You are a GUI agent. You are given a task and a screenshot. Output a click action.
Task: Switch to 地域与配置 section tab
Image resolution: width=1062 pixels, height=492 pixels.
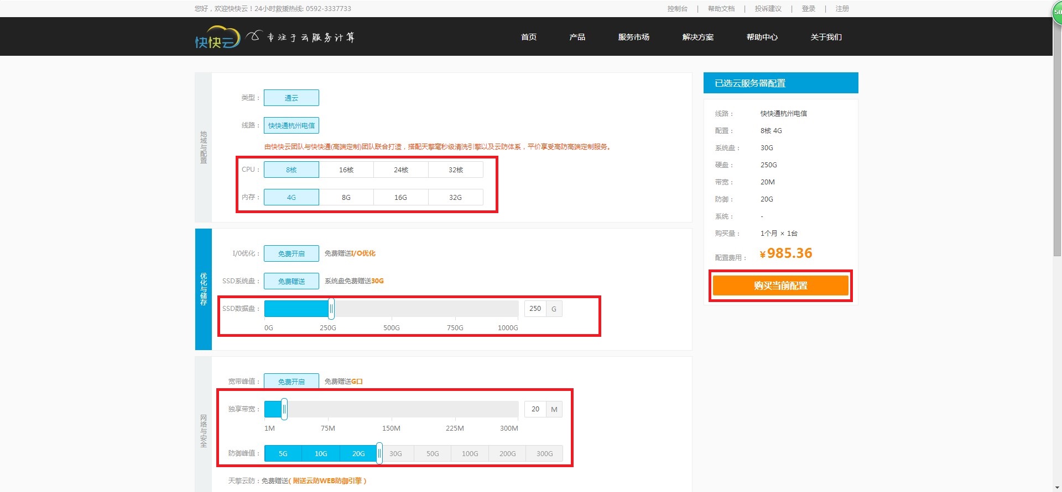coord(204,147)
